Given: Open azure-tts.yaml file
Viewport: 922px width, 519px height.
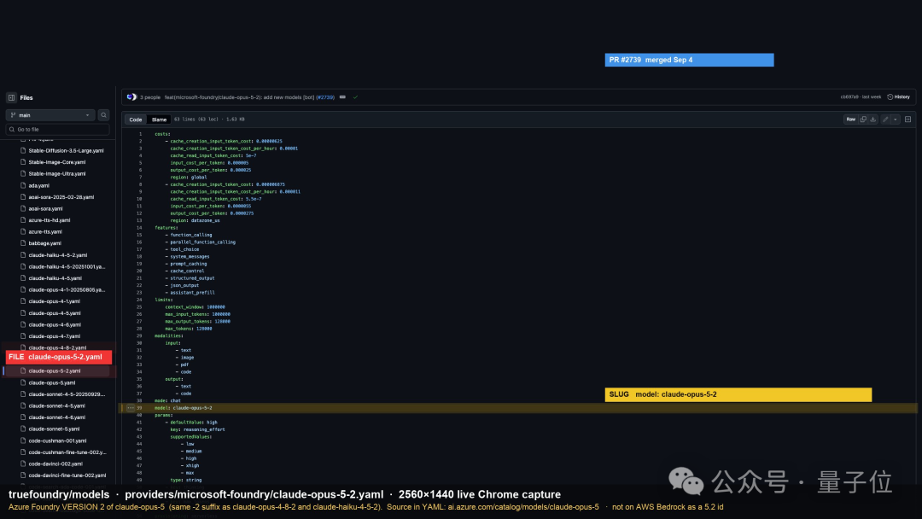Looking at the screenshot, I should point(45,231).
